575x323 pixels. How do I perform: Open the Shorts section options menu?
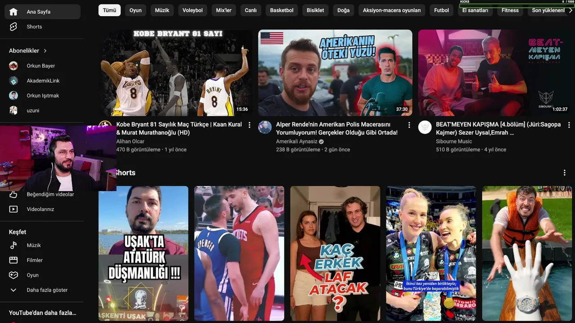[565, 173]
